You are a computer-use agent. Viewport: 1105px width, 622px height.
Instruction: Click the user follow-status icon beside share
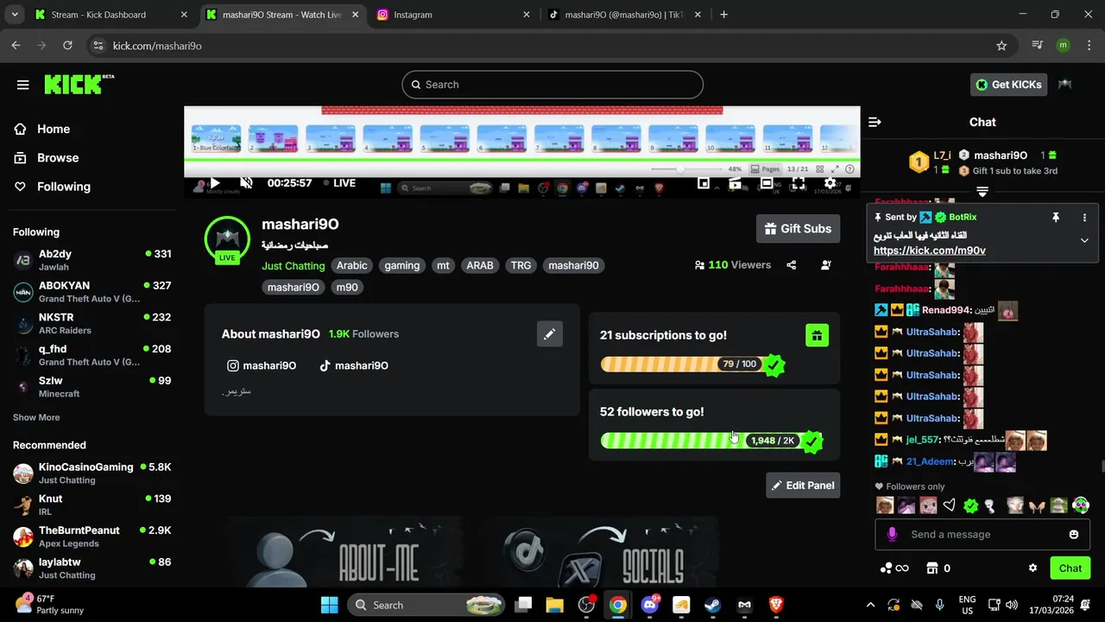(826, 265)
